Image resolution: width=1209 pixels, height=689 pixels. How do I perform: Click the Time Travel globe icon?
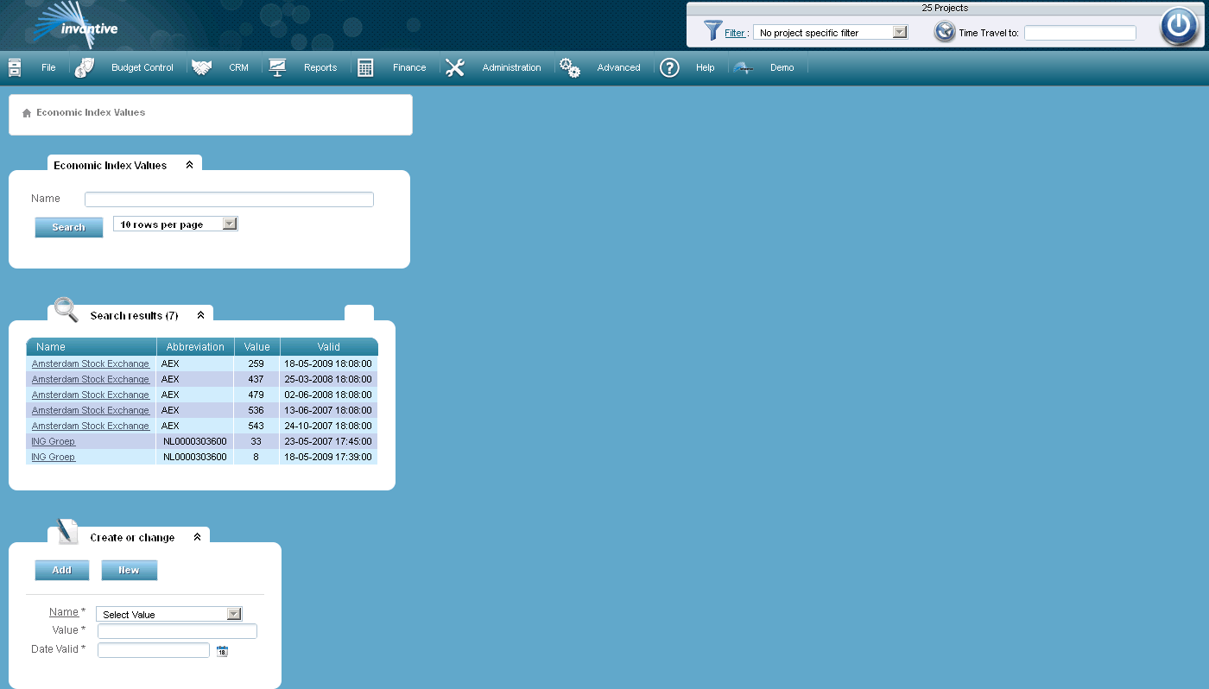click(x=944, y=32)
